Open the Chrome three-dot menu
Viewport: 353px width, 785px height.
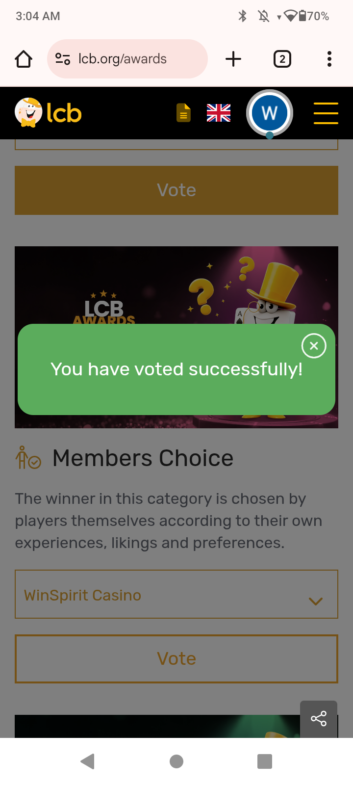point(329,59)
